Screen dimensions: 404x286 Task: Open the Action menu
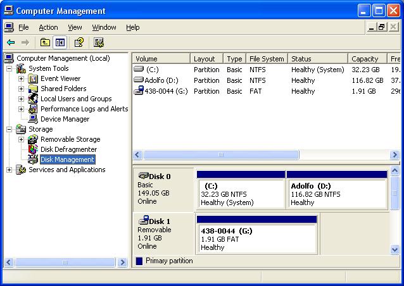click(x=48, y=27)
